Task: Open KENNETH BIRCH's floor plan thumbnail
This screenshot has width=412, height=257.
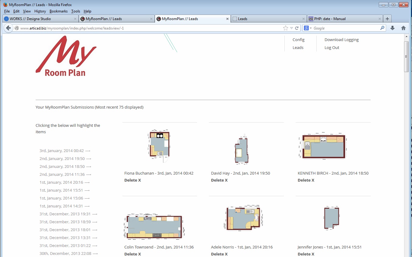Action: (323, 146)
